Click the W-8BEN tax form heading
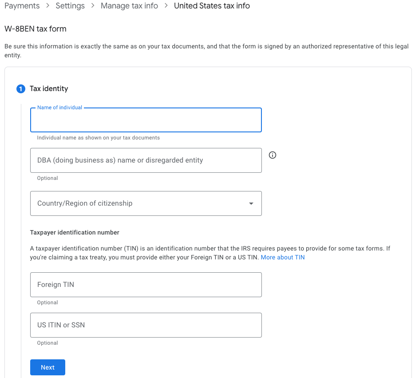 point(35,29)
